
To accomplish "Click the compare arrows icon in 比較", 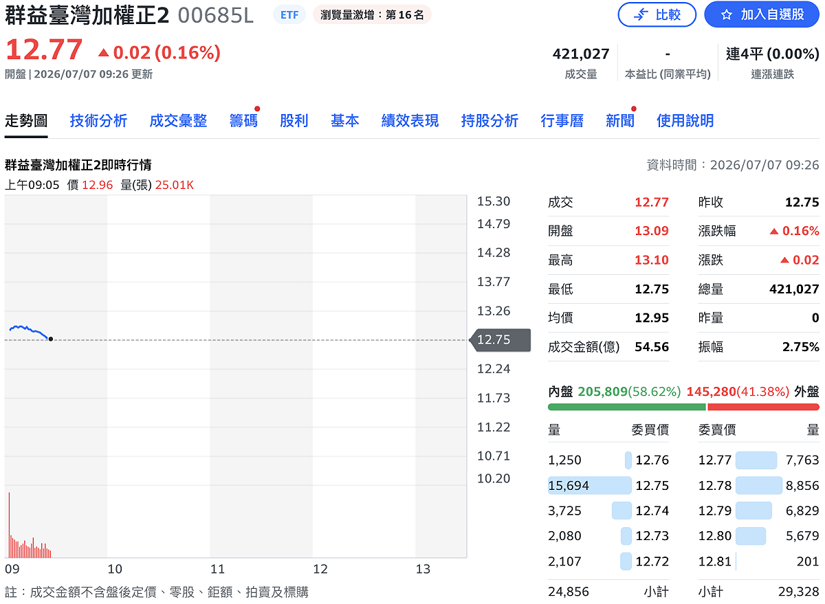I will 641,14.
